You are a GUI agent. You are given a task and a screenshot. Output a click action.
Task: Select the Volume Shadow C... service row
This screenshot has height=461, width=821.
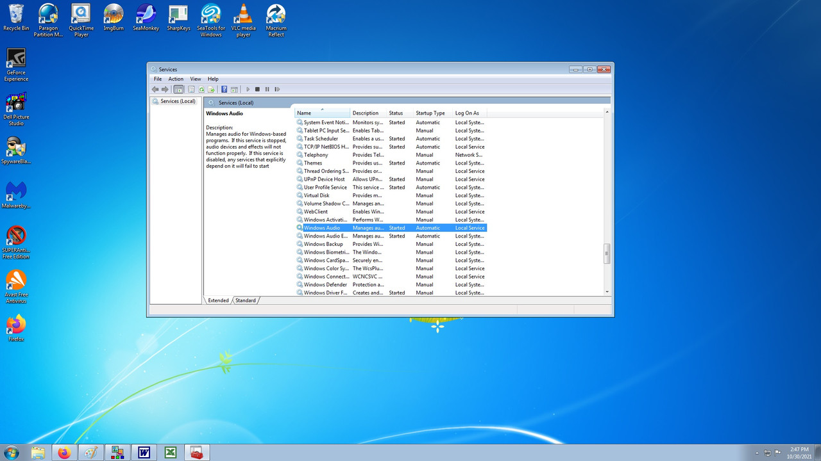[391, 204]
